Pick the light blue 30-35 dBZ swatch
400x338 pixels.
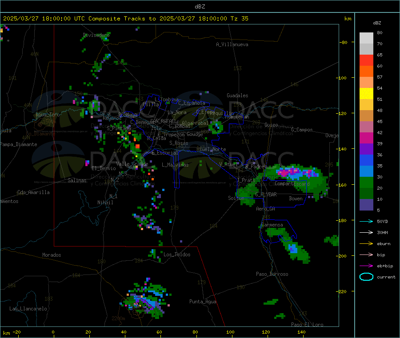pyautogui.click(x=366, y=171)
